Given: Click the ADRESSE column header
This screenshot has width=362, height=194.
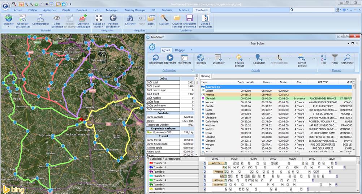Looking at the screenshot, I should [323, 82].
